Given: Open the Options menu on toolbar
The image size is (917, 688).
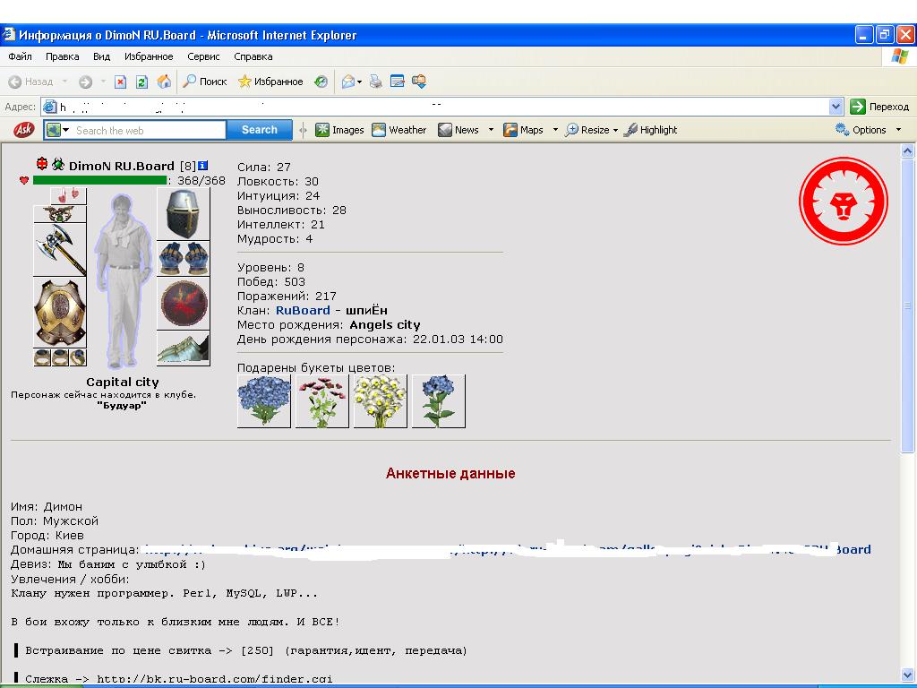Looking at the screenshot, I should coord(869,130).
